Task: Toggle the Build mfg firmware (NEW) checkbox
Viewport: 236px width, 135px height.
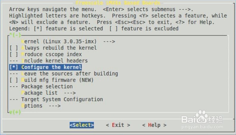Action: point(14,80)
